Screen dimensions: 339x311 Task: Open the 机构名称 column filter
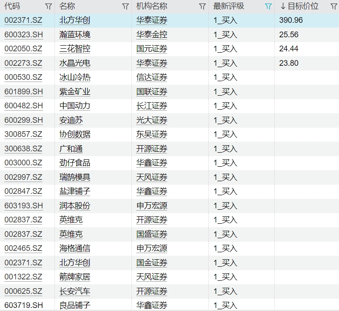click(x=202, y=7)
